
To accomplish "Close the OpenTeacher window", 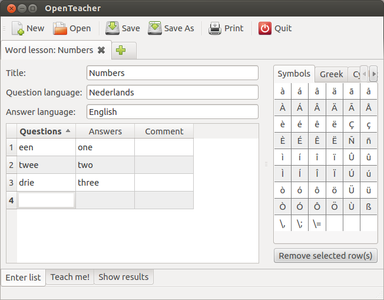I will point(11,9).
